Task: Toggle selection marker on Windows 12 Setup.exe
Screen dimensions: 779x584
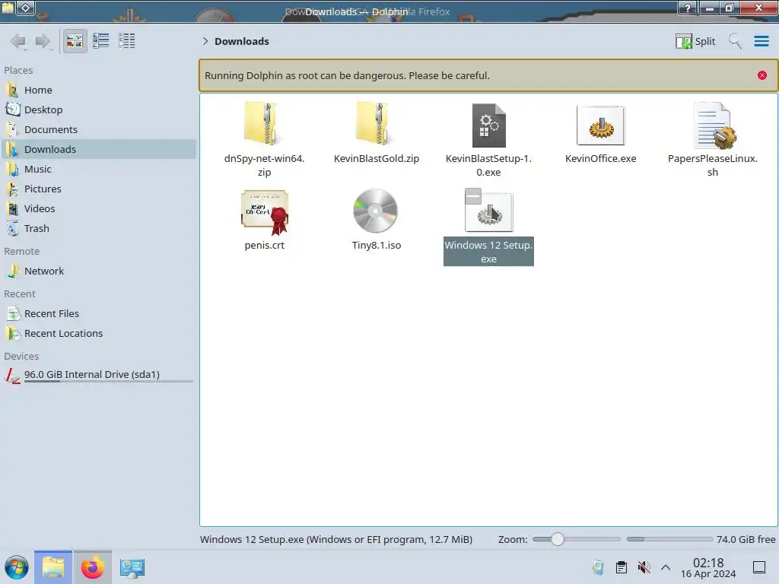Action: [473, 196]
